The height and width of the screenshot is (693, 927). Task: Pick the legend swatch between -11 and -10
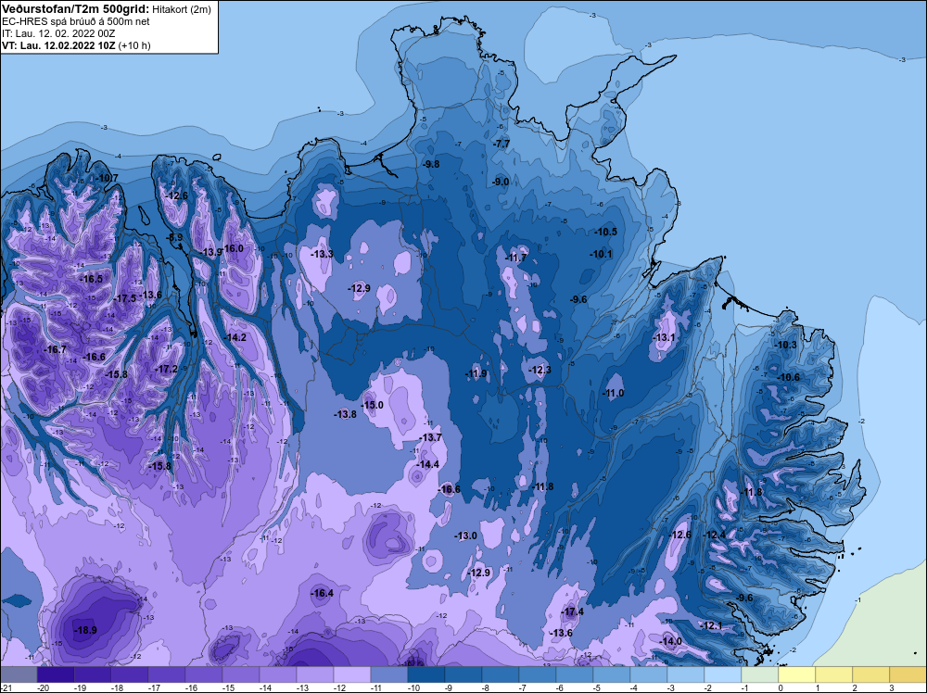tap(389, 674)
